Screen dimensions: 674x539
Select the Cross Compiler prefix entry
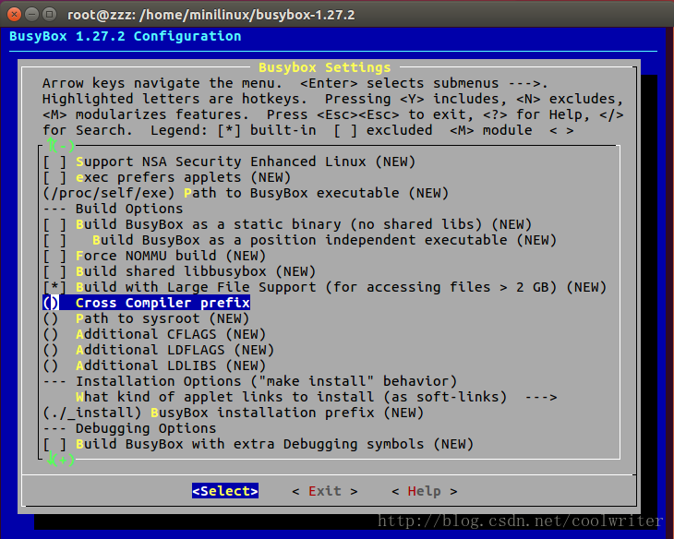pyautogui.click(x=146, y=303)
